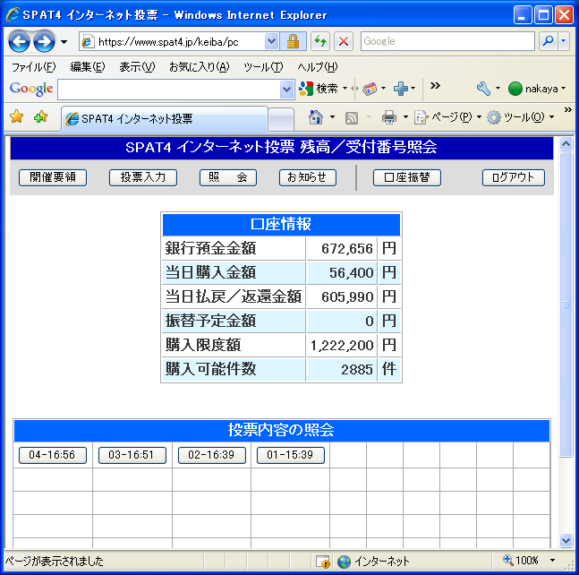This screenshot has width=579, height=575.
Task: Open the search provider dropdown arrow
Action: (564, 41)
